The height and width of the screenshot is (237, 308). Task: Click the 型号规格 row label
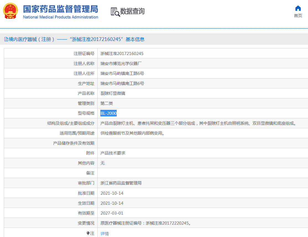coord(86,113)
